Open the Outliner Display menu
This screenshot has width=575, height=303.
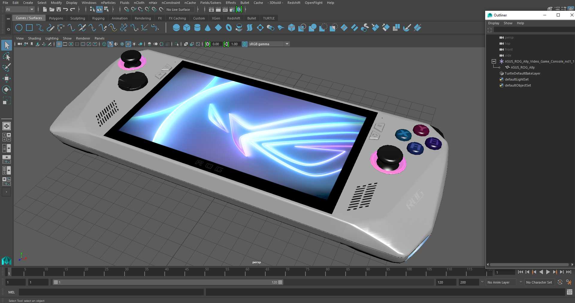(494, 23)
